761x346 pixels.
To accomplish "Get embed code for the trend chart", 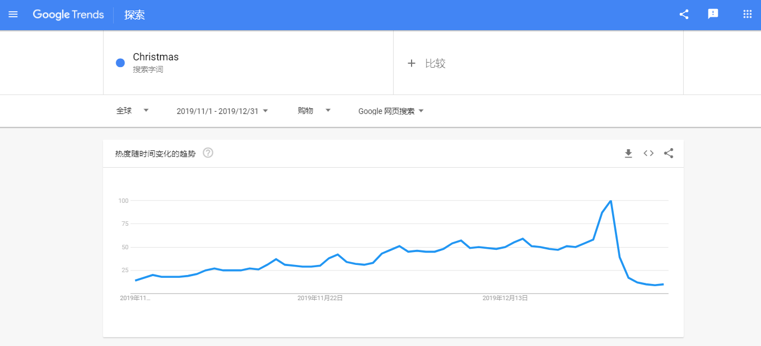I will click(648, 153).
